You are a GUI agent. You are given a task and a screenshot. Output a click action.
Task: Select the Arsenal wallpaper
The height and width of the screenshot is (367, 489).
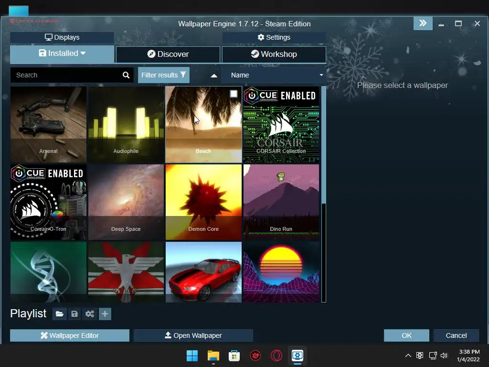click(48, 125)
